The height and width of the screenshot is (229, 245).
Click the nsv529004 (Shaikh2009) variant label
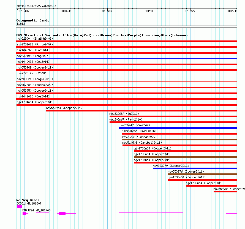click(x=35, y=39)
